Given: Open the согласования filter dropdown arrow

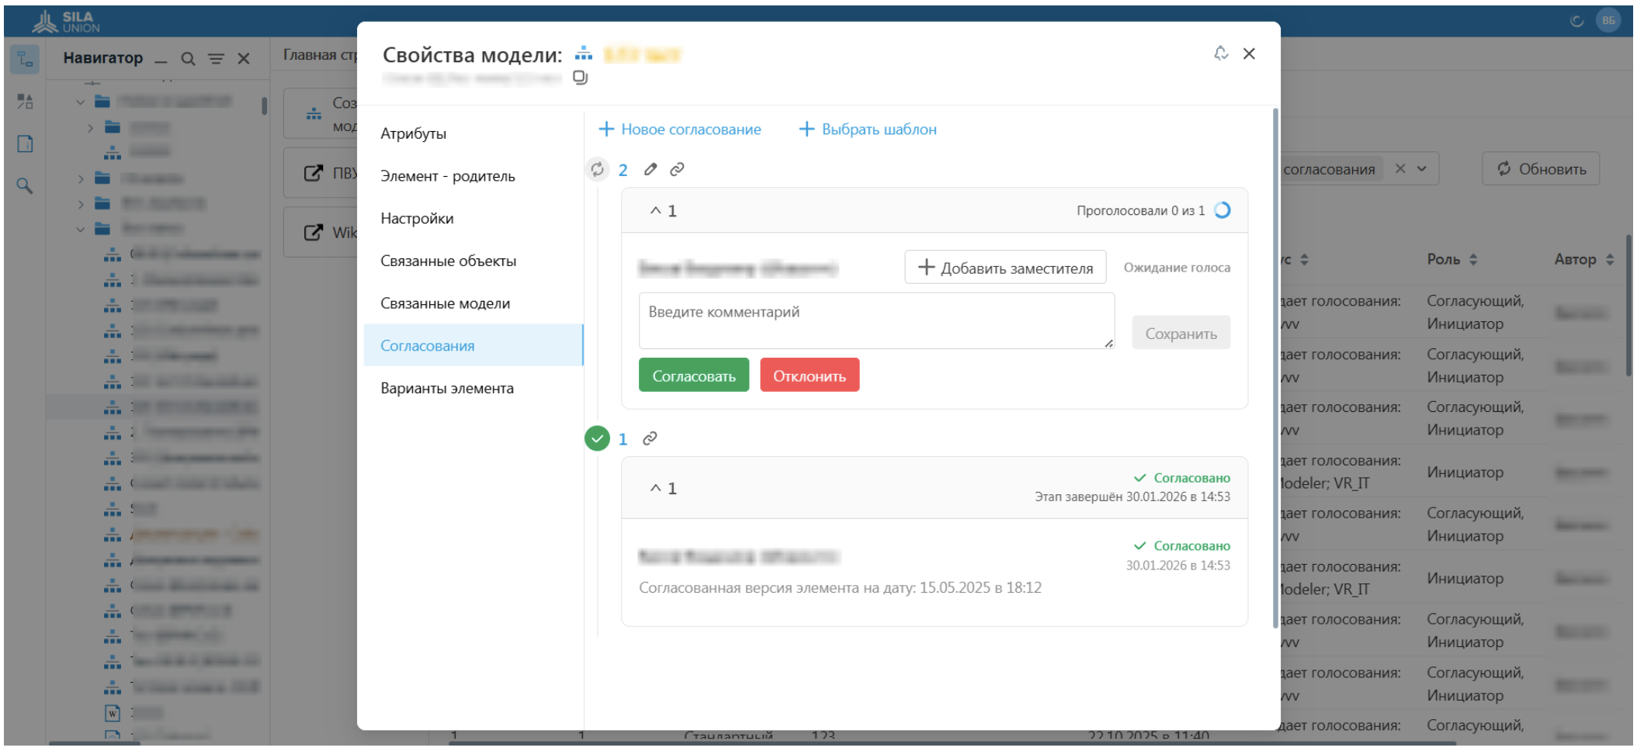Looking at the screenshot, I should (x=1421, y=168).
